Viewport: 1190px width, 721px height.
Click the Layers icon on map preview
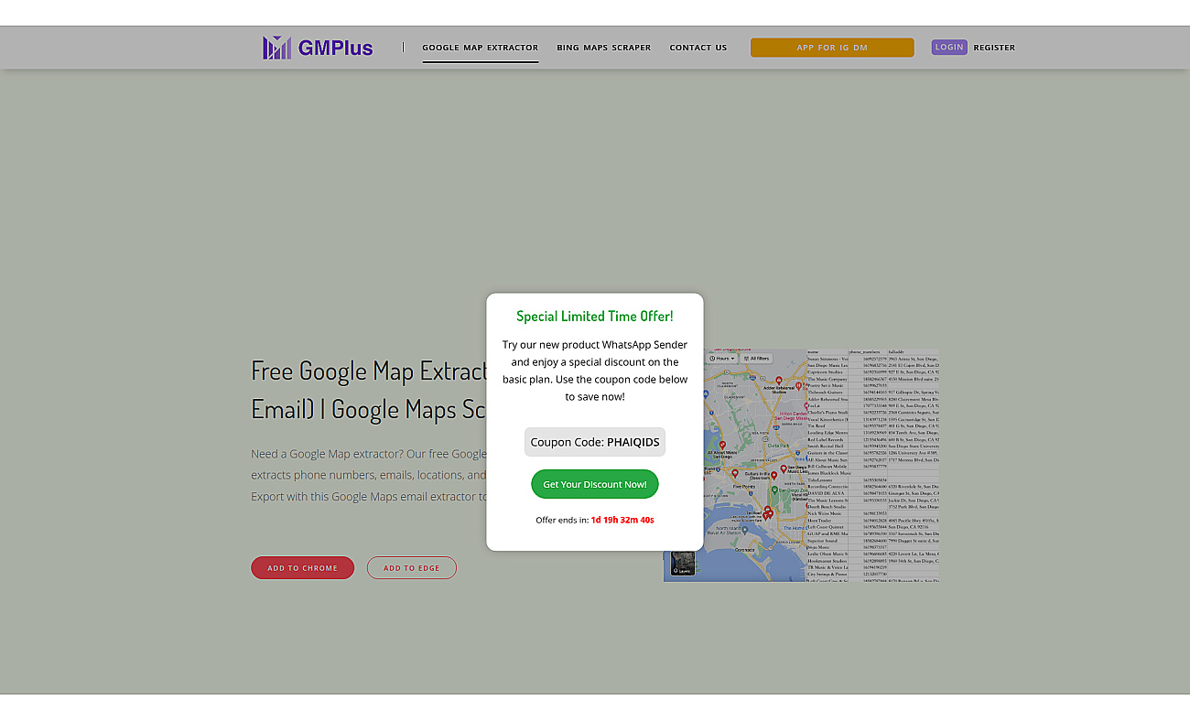point(683,564)
